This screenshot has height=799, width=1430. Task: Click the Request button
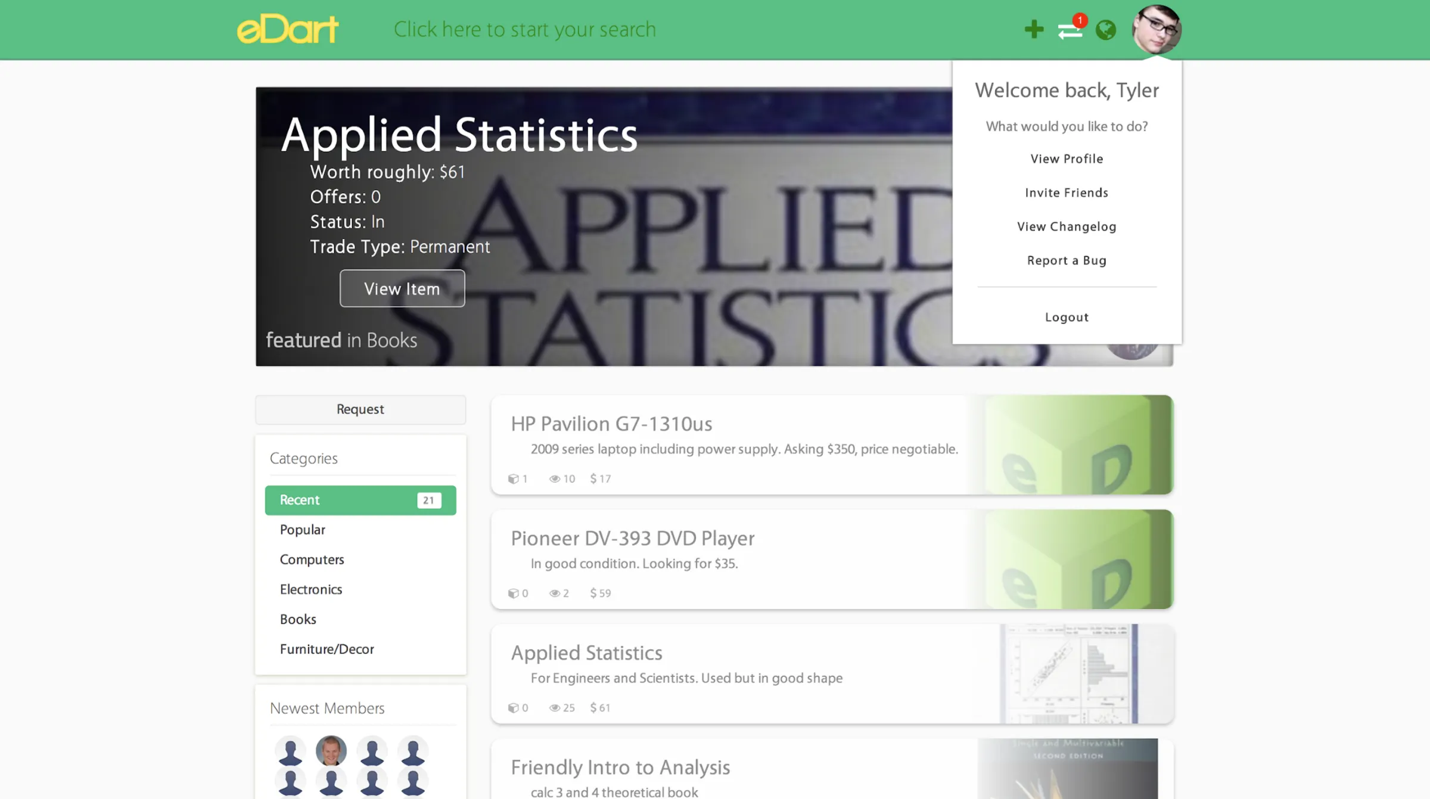360,409
